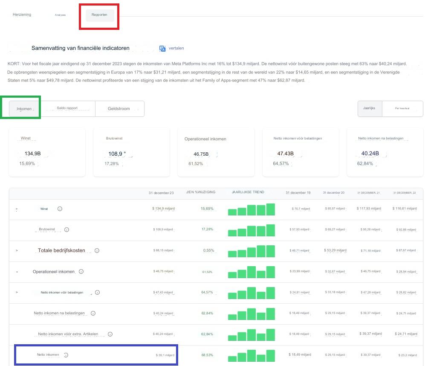The image size is (425, 366).
Task: Switch to Jaarlijks period view
Action: click(369, 109)
